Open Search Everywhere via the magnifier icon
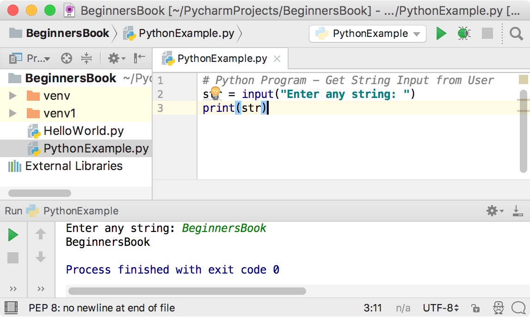The image size is (530, 317). tap(516, 33)
